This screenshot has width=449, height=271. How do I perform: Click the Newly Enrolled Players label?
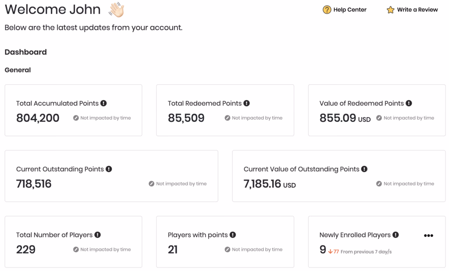click(355, 235)
